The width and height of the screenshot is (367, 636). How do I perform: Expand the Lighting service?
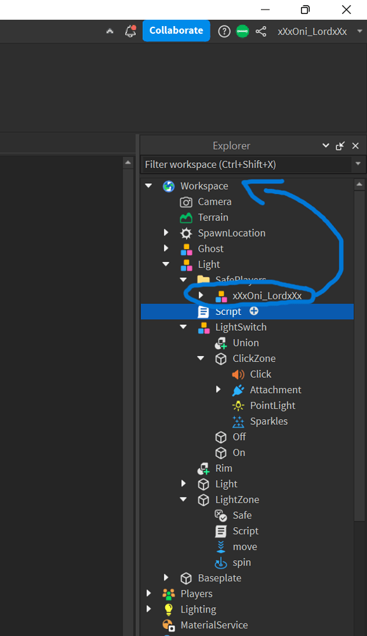tap(149, 609)
